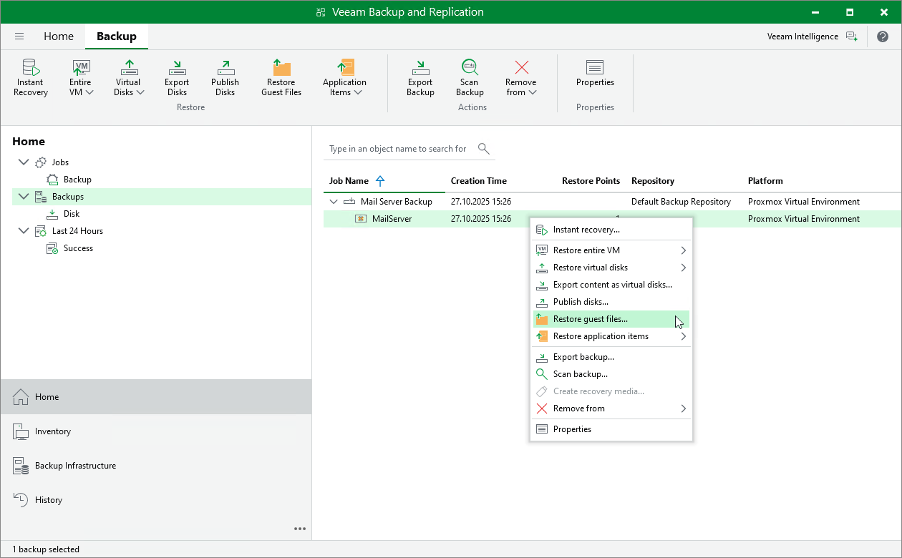The height and width of the screenshot is (558, 902).
Task: Open the Backup Infrastructure navigation view
Action: (x=75, y=466)
